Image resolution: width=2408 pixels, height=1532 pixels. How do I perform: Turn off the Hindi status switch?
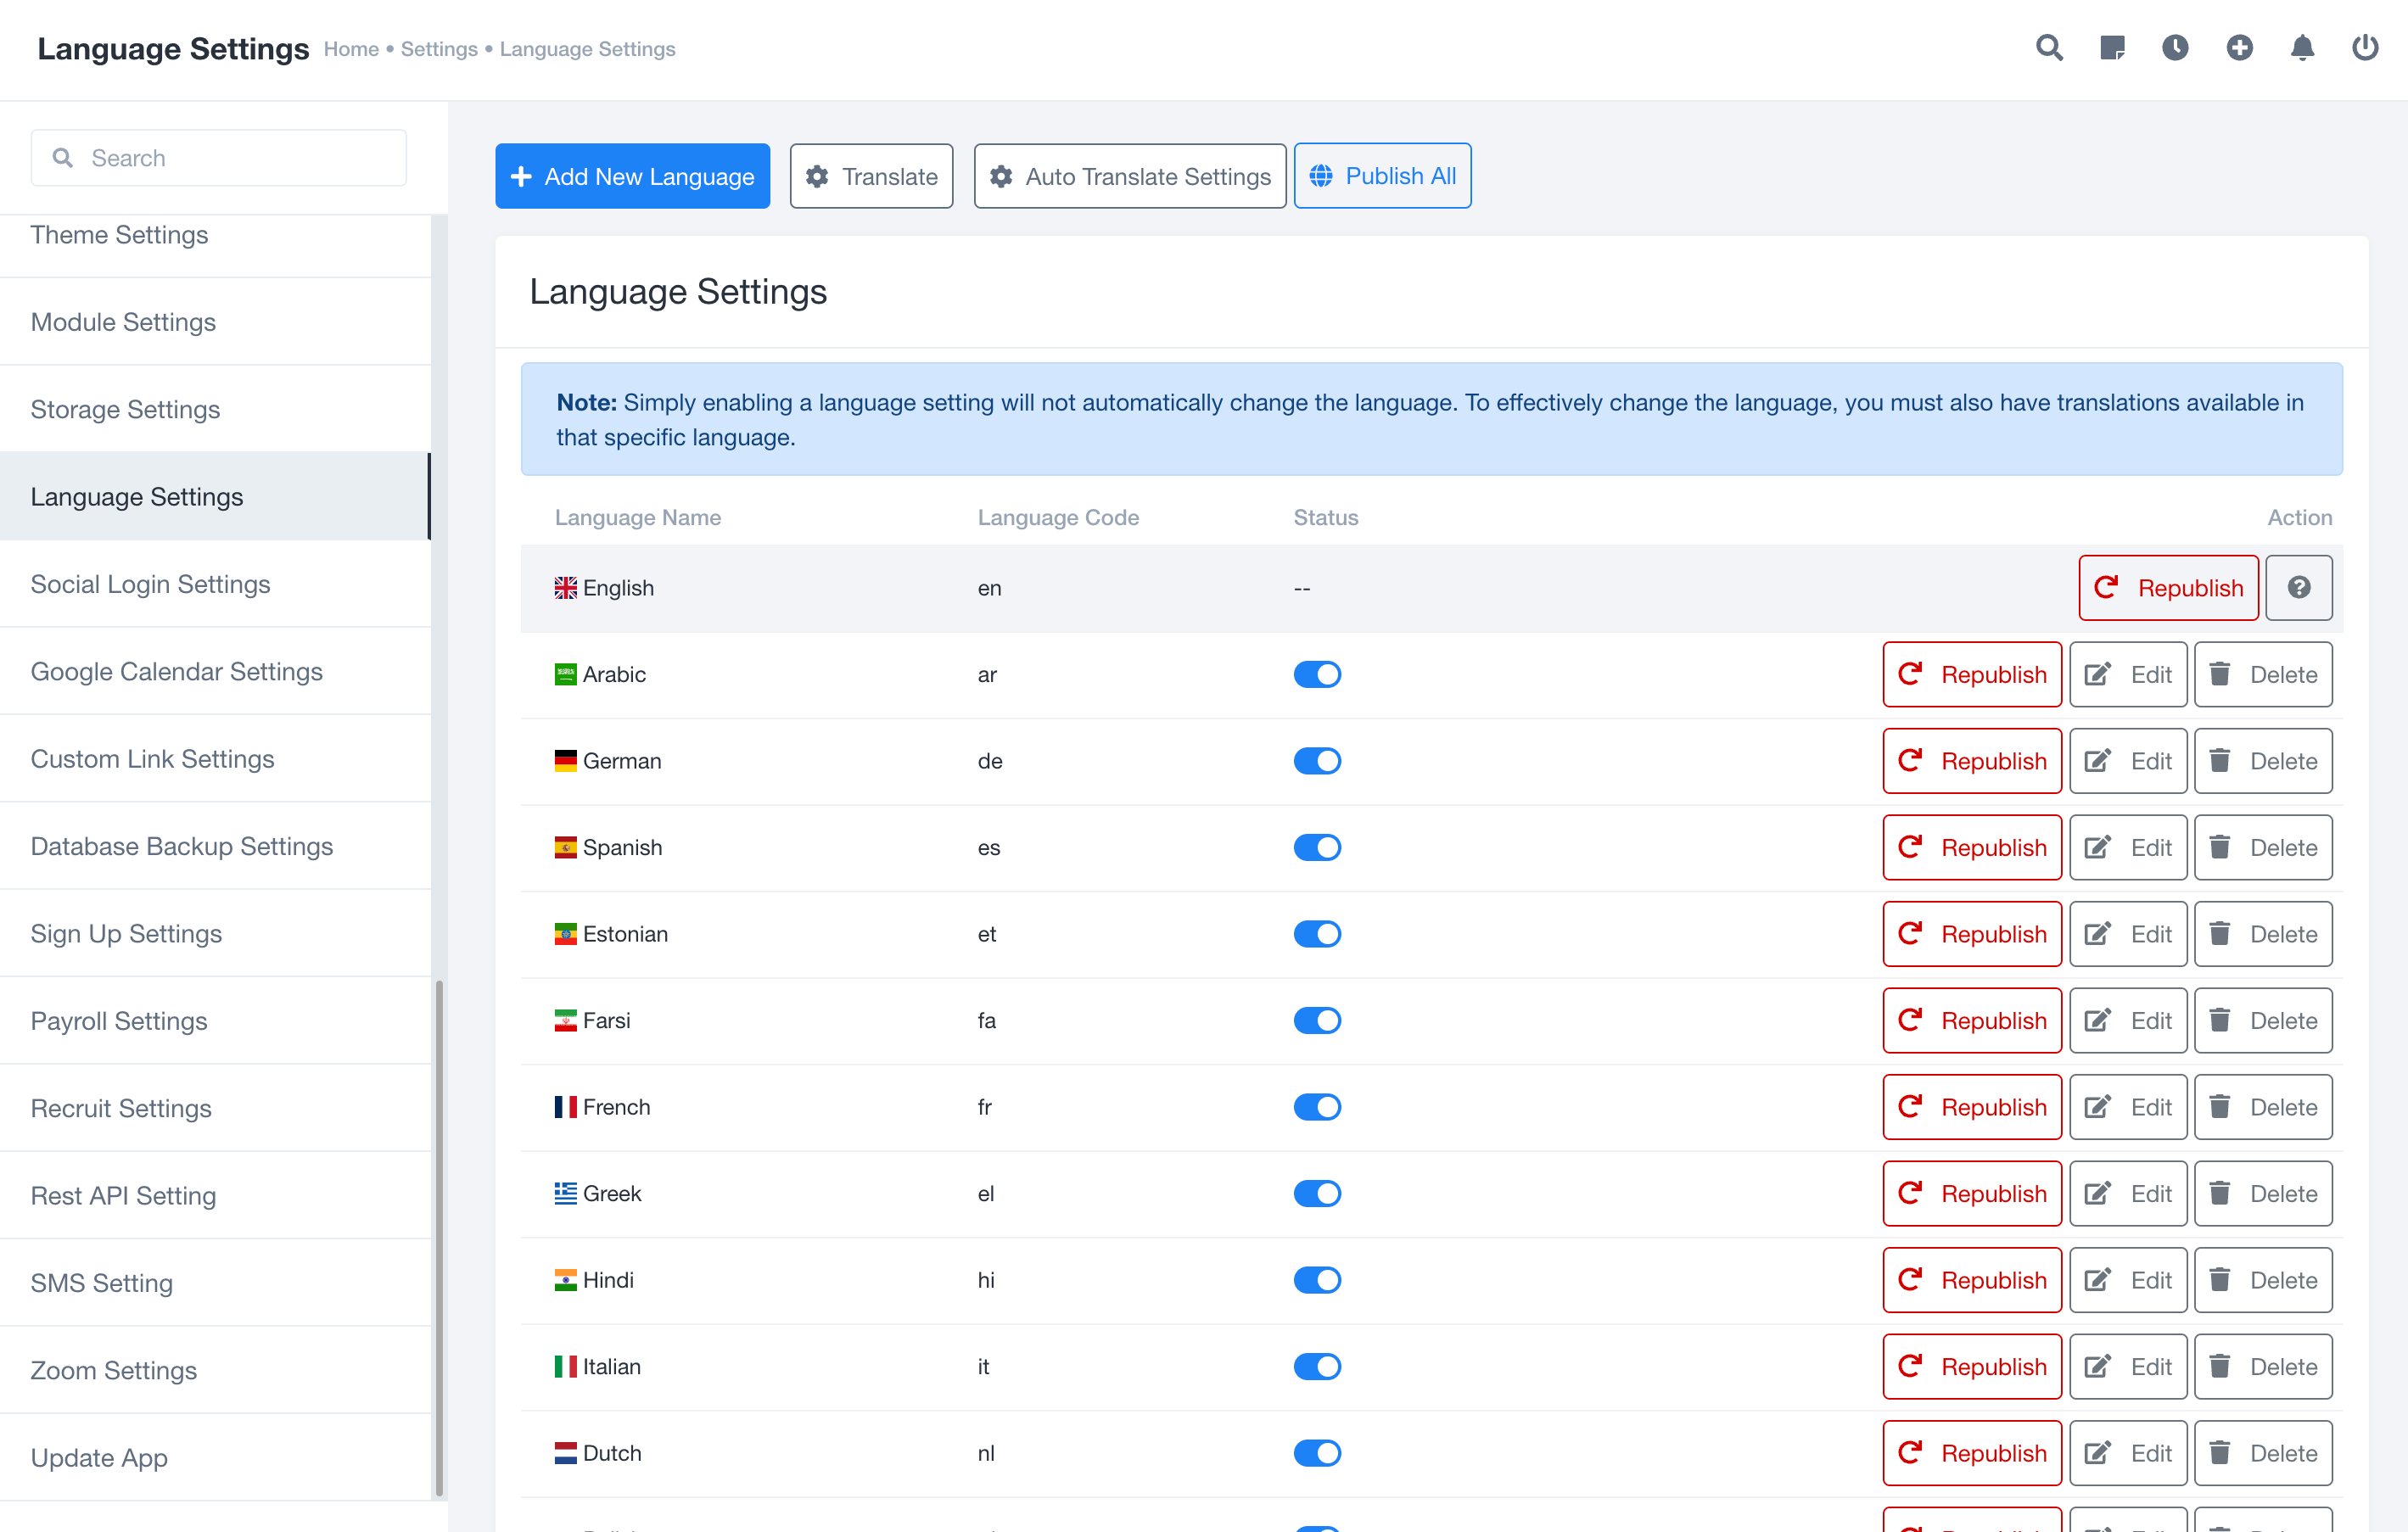[x=1316, y=1280]
